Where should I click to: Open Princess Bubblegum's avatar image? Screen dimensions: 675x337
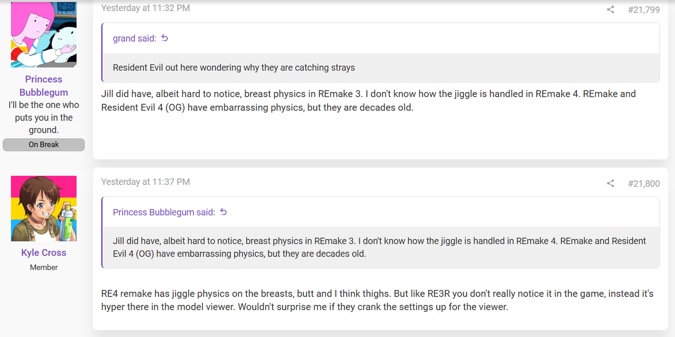44,34
